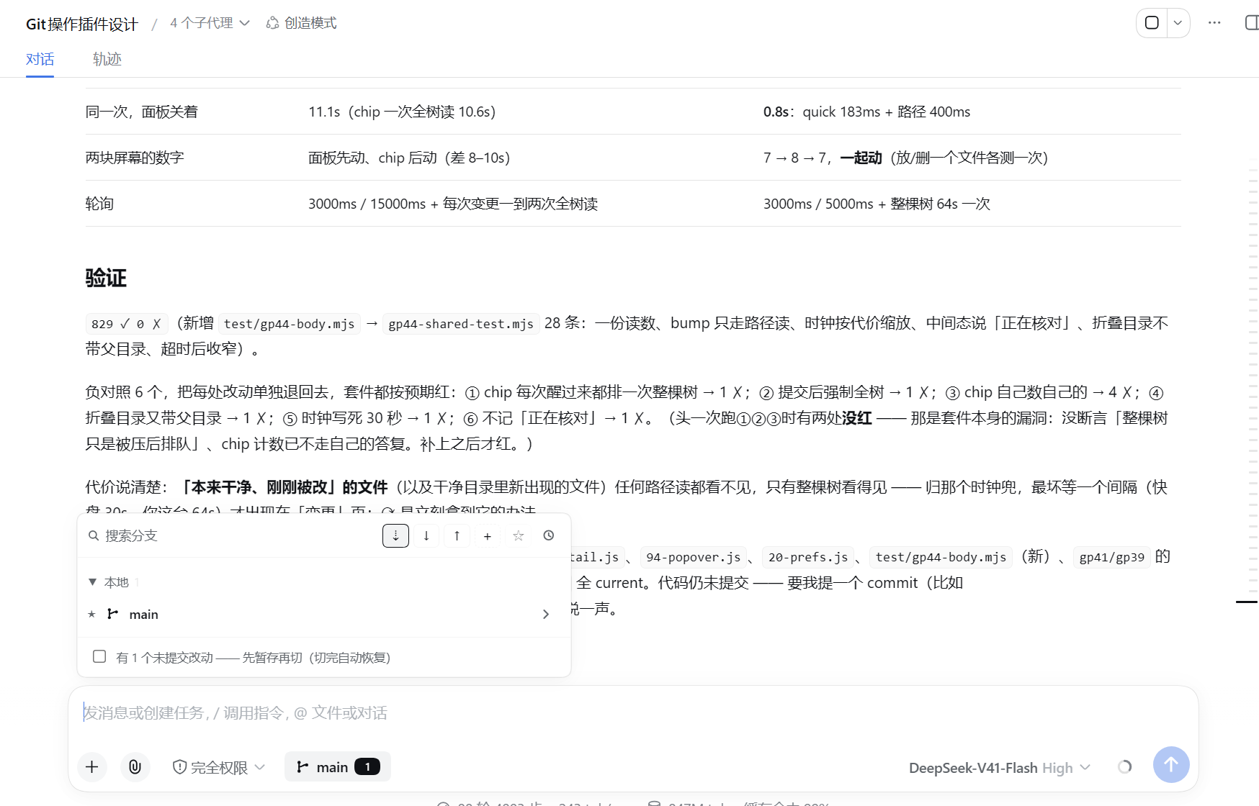
Task: Focus the message input box
Action: (x=632, y=712)
